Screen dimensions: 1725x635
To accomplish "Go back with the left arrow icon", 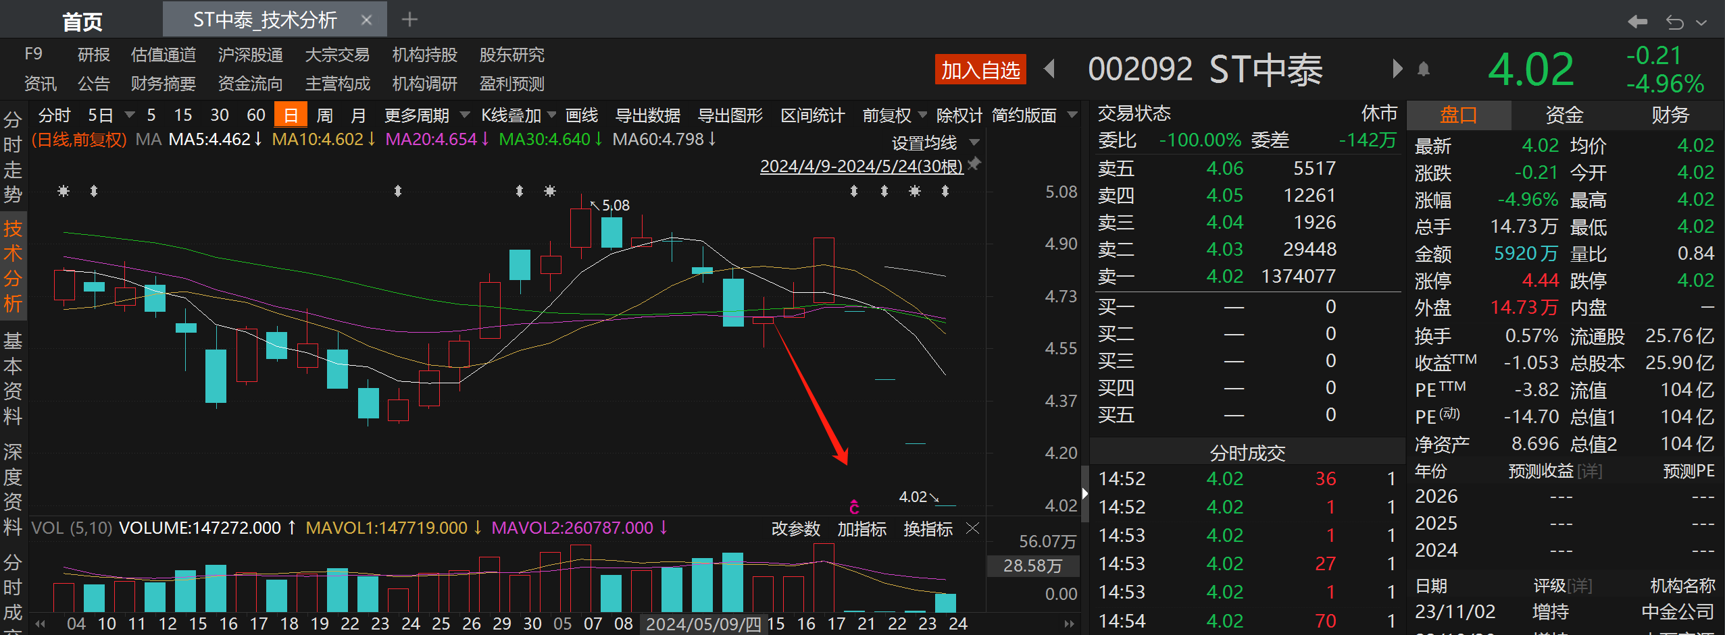I will (x=1637, y=22).
